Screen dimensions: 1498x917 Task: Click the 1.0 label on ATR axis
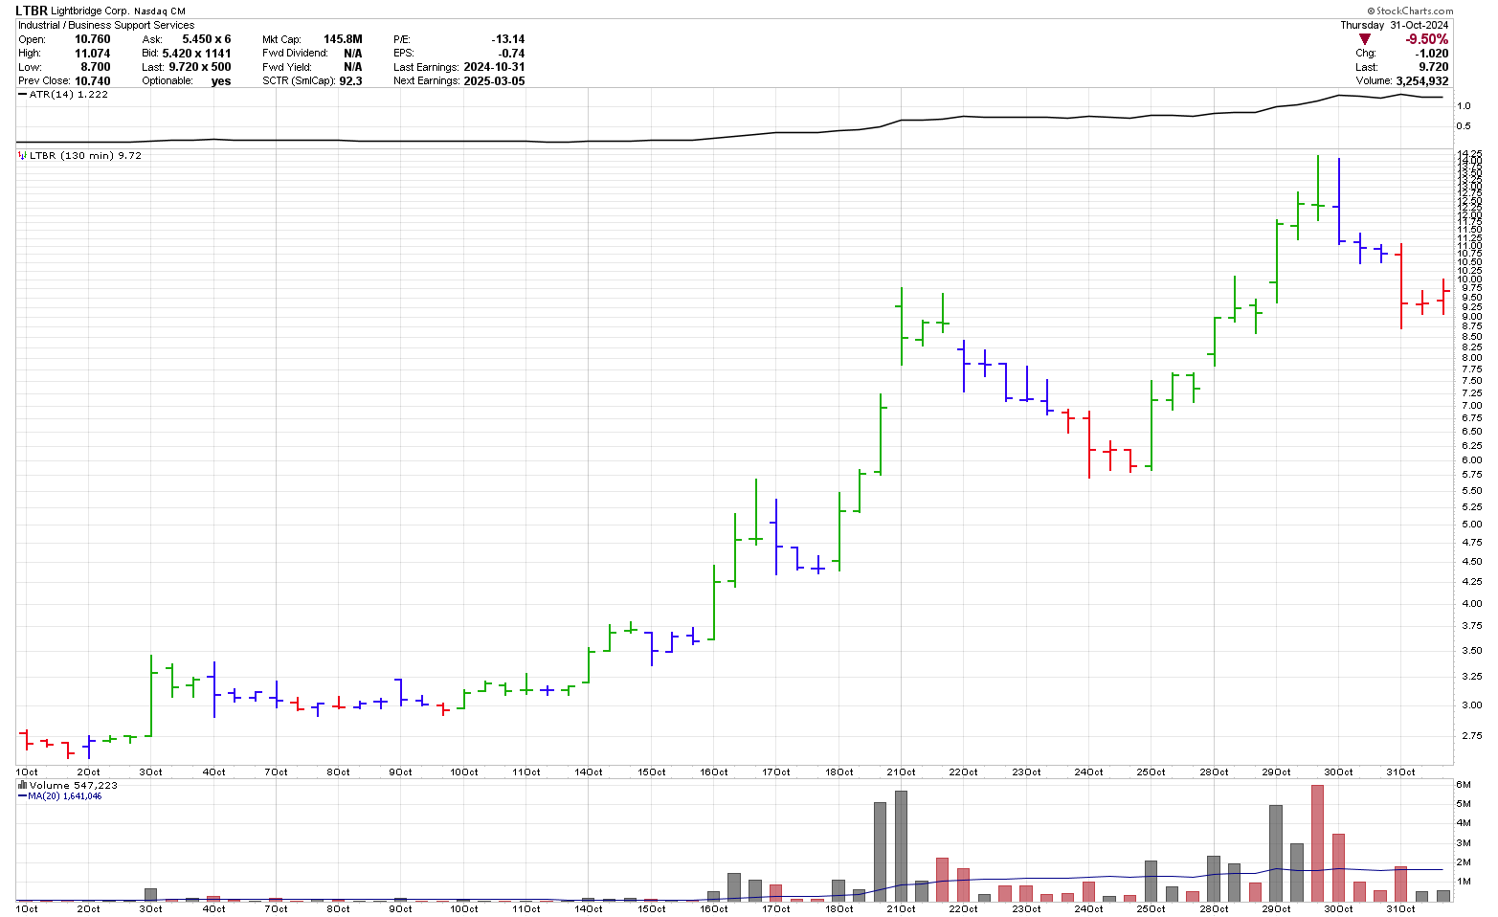click(x=1464, y=105)
